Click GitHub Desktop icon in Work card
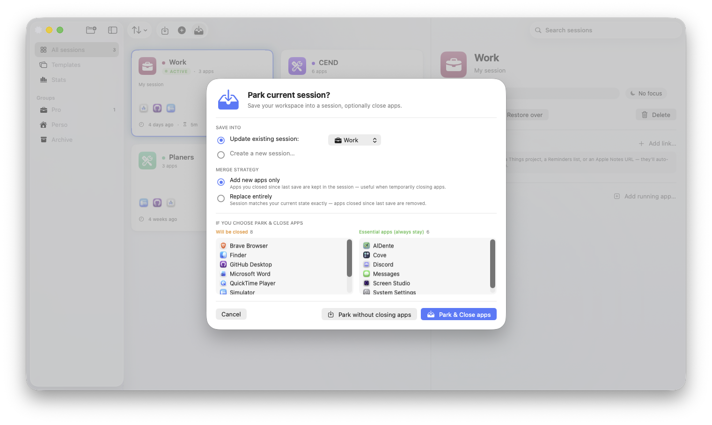 157,108
